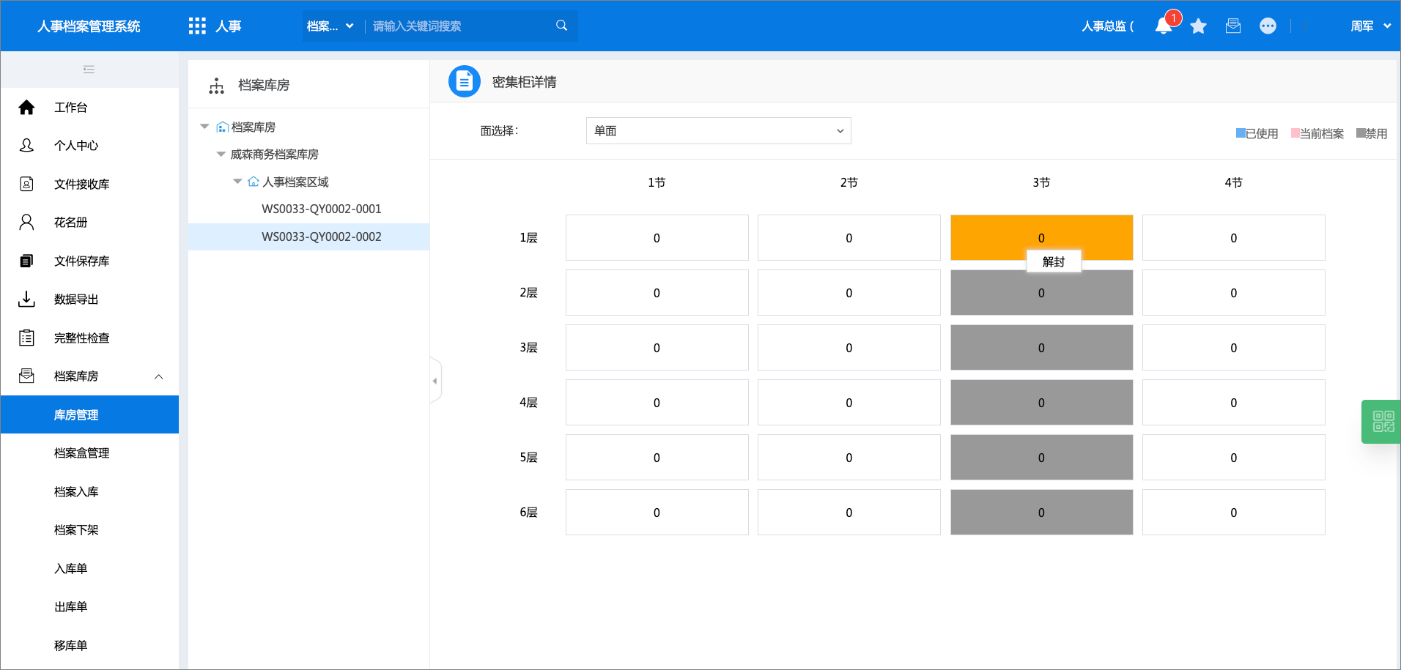Collapse the 人事档案区域 tree node triangle

237,181
